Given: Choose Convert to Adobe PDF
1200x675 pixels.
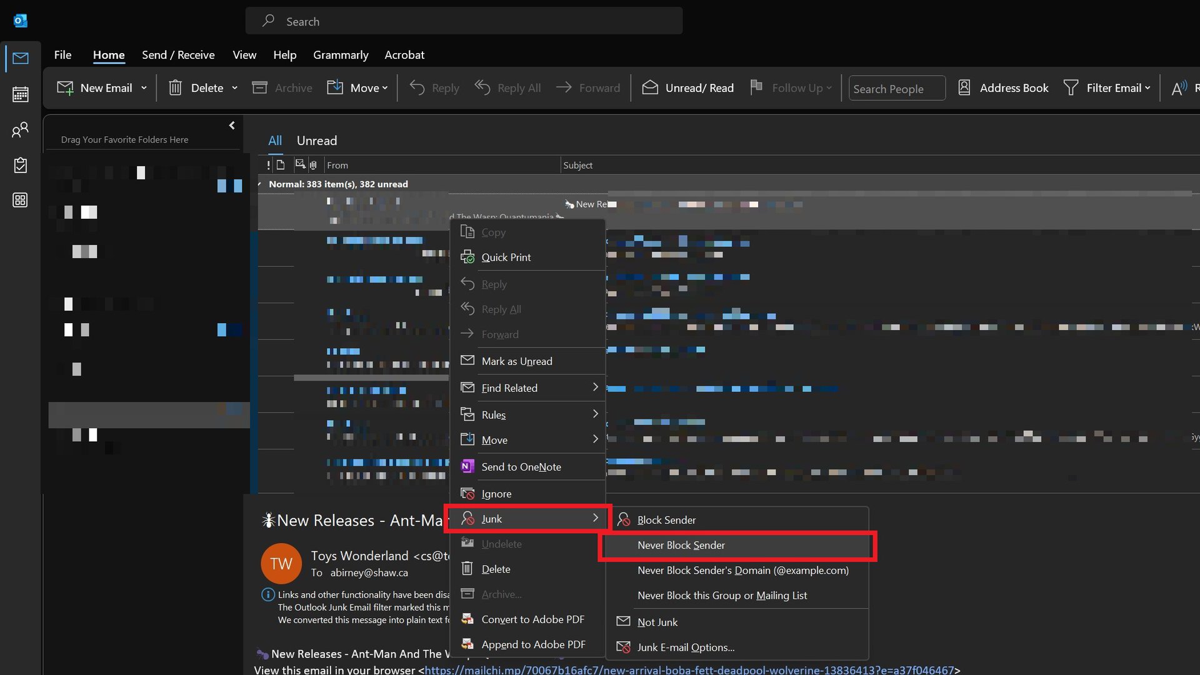Looking at the screenshot, I should click(527, 619).
